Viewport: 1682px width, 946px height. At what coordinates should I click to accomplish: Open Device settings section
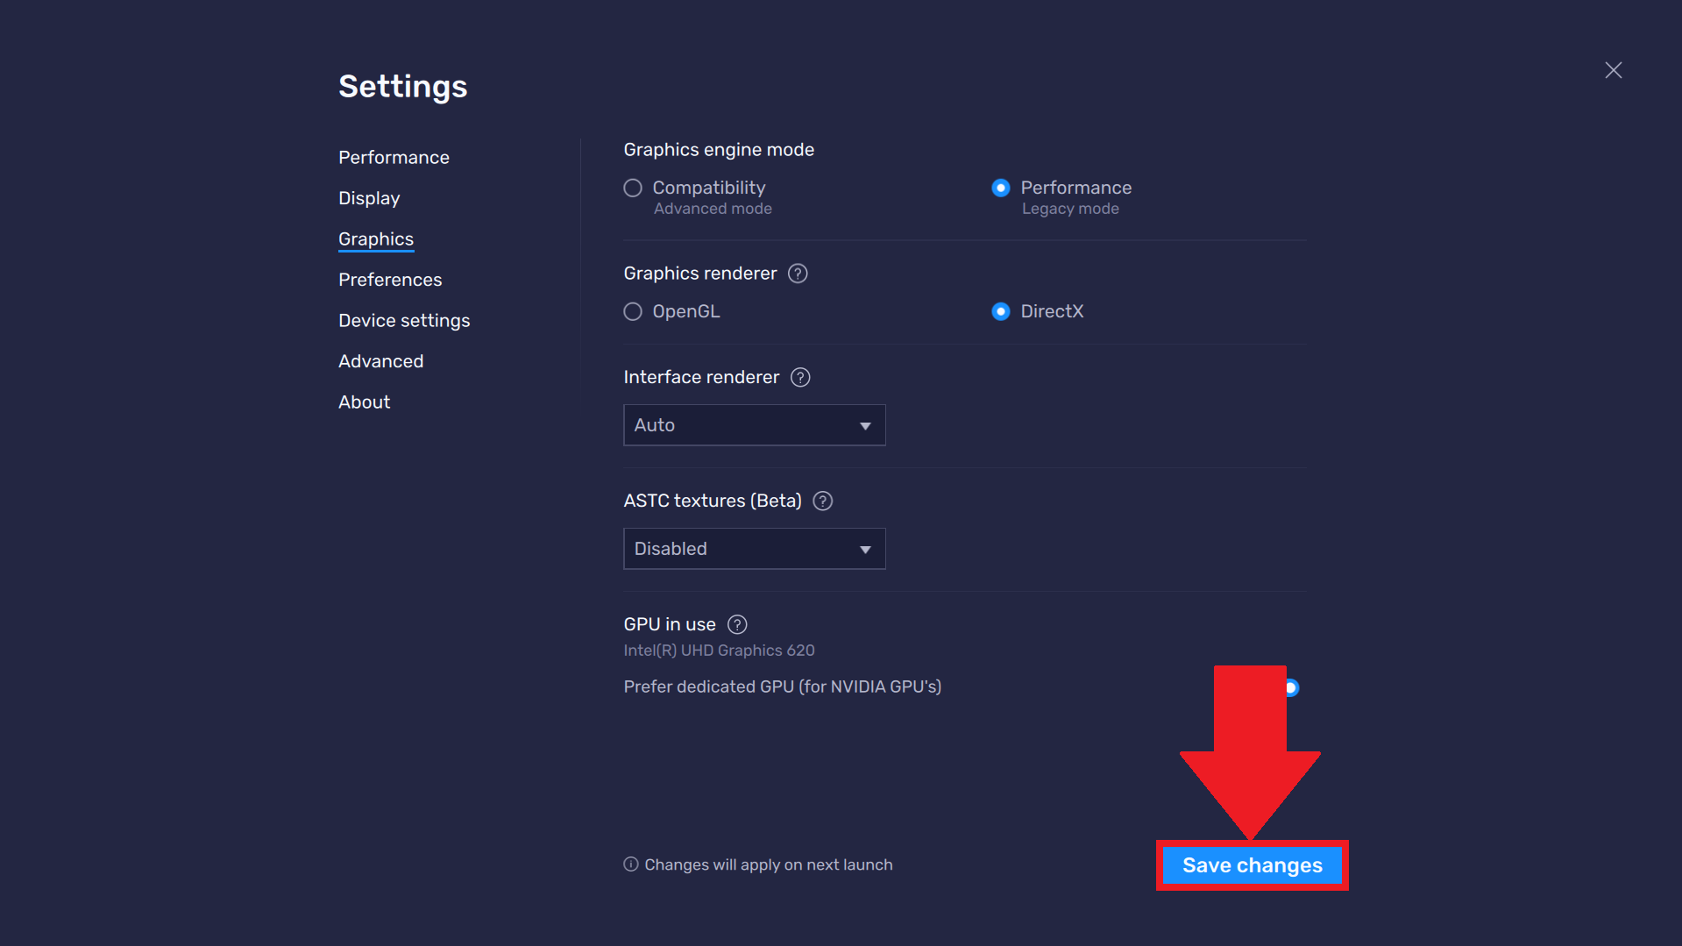(x=404, y=320)
